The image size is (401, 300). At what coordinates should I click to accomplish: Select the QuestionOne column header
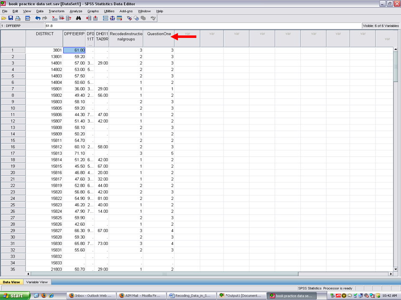(x=158, y=34)
